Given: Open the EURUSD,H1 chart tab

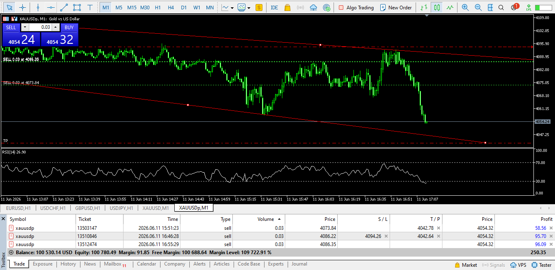Looking at the screenshot, I should point(18,208).
